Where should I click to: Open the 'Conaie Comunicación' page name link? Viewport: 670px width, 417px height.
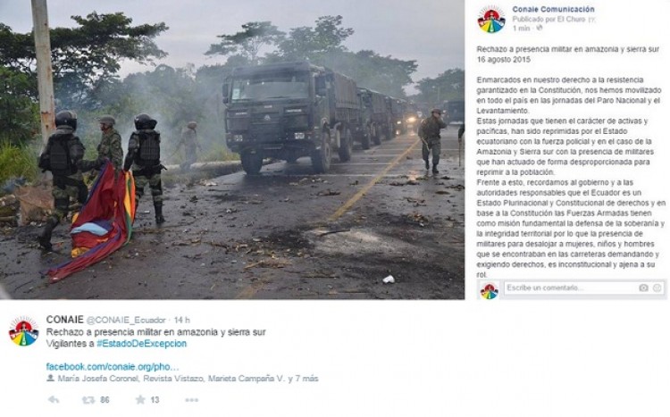553,9
